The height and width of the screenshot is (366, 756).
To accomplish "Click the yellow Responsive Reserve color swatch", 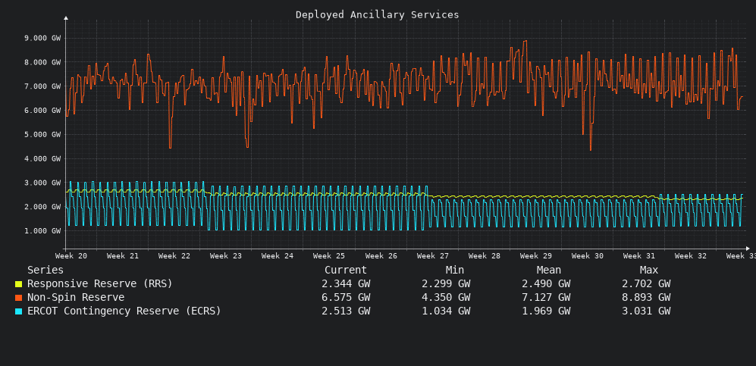I will click(19, 285).
